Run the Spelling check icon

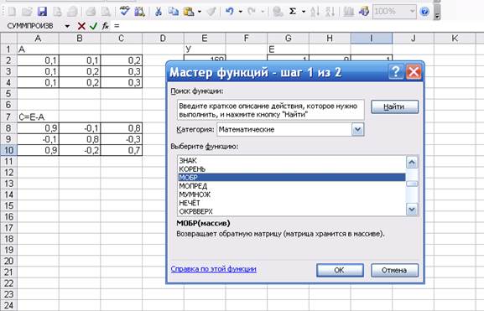point(124,12)
